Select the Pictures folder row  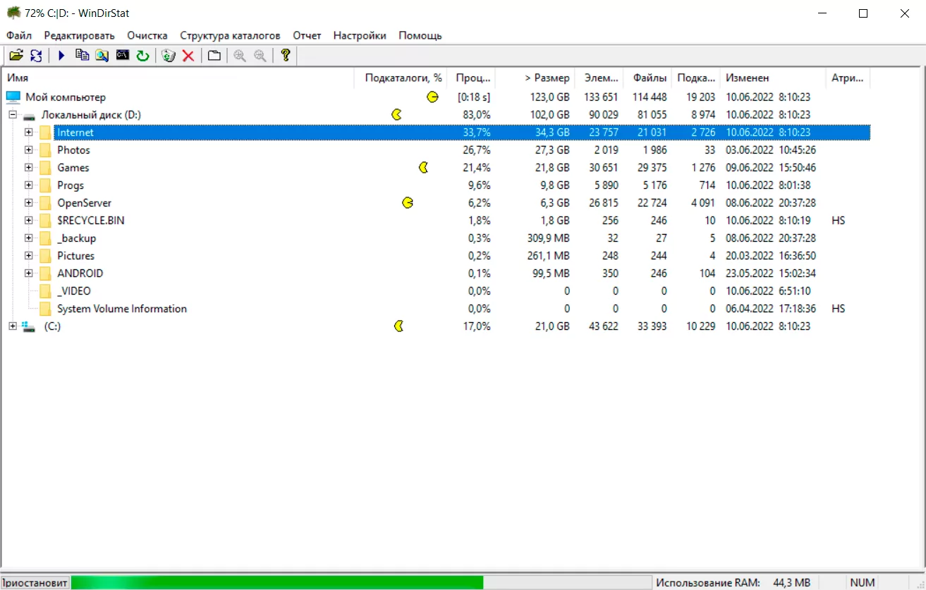click(x=436, y=256)
